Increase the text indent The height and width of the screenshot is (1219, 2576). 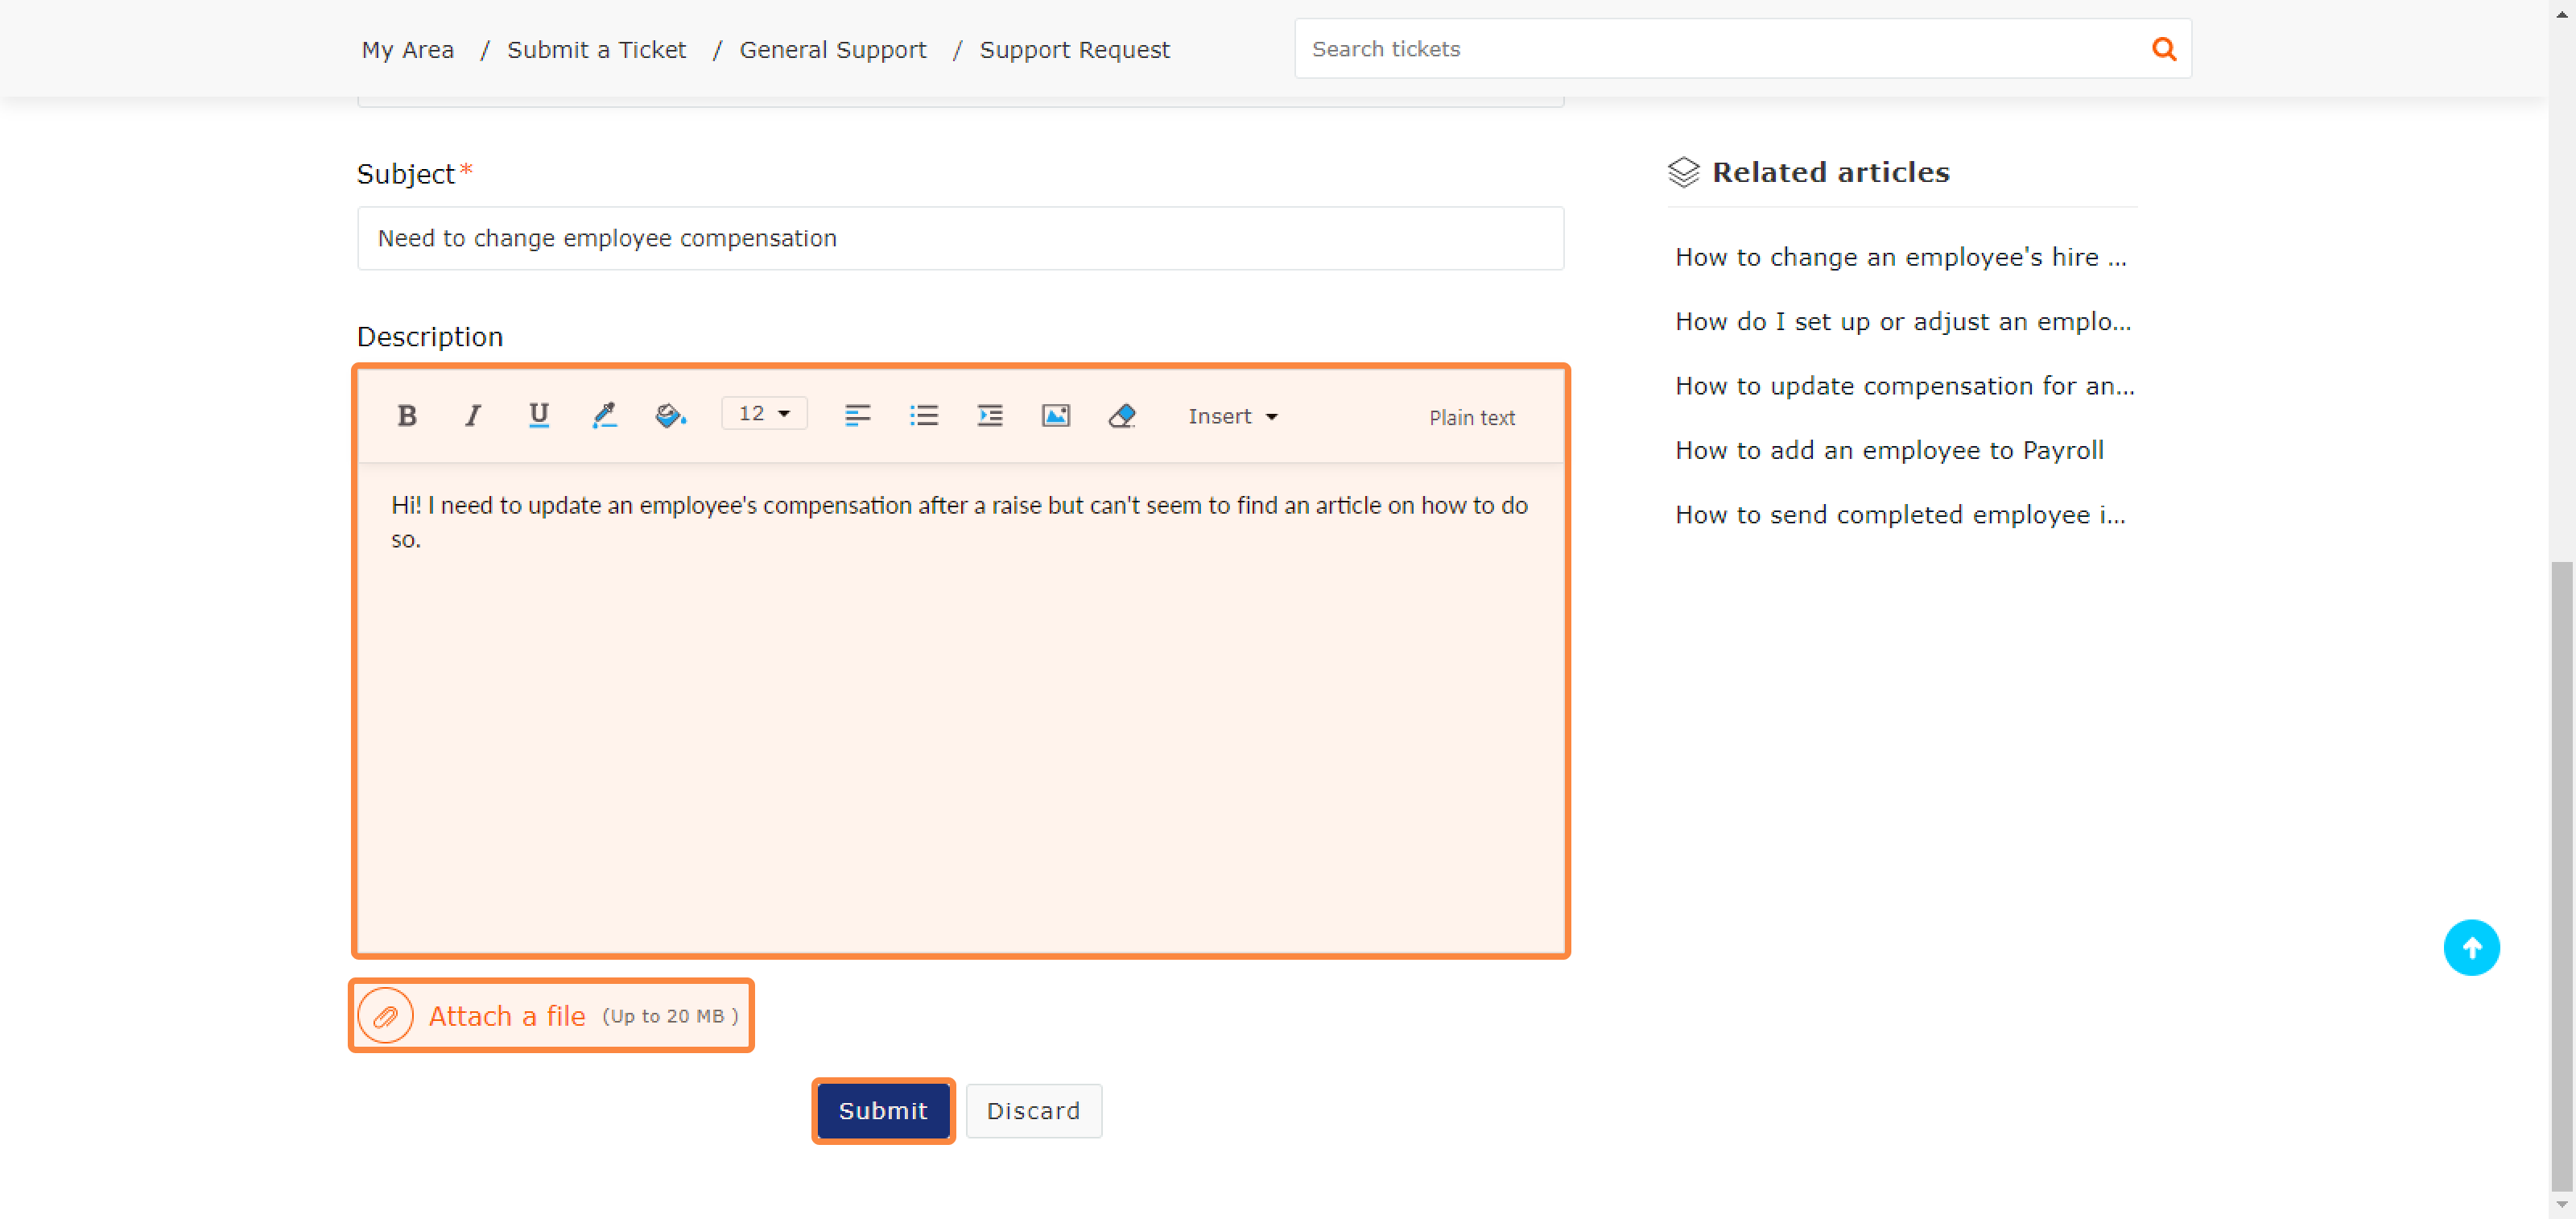coord(990,415)
